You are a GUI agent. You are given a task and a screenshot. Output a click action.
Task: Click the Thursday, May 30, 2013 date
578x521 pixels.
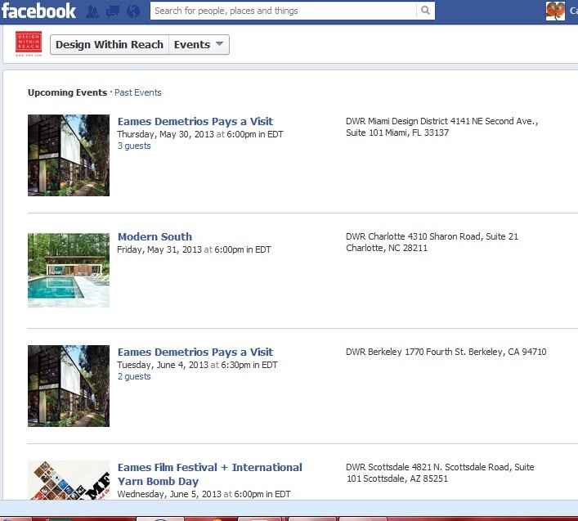tap(165, 134)
